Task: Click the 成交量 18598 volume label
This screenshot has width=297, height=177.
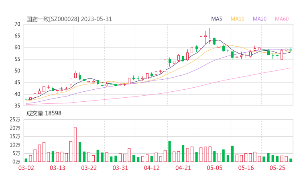Action: point(44,113)
